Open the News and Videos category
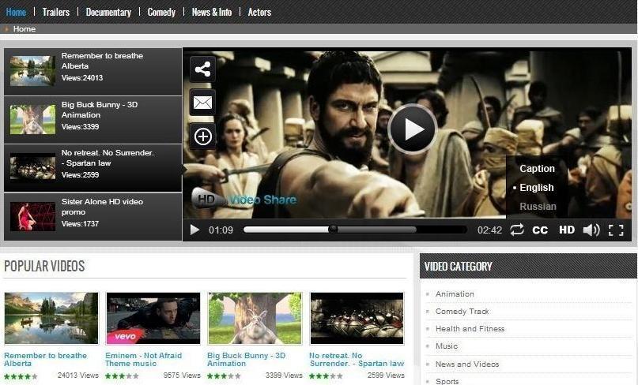The width and height of the screenshot is (638, 385). pyautogui.click(x=467, y=364)
